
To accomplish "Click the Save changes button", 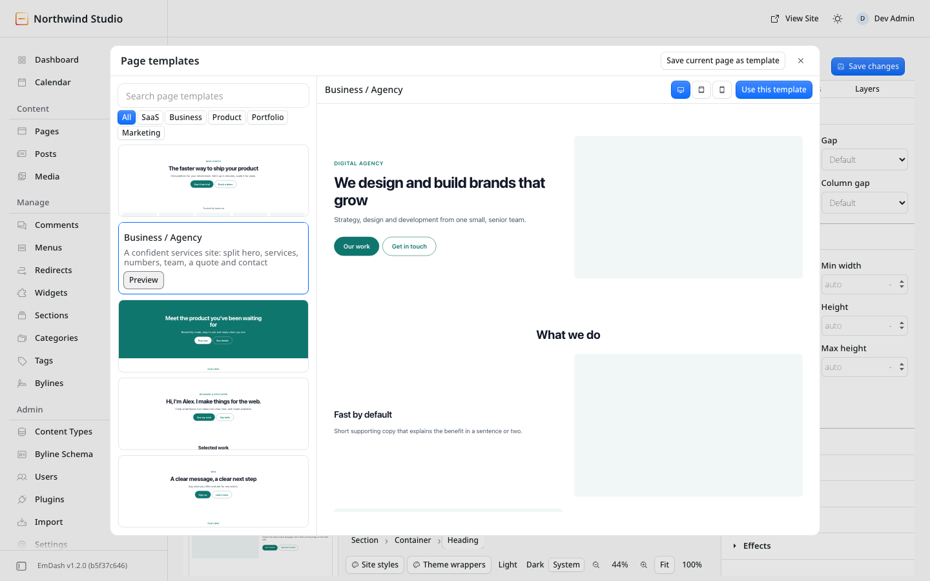I will coord(868,66).
